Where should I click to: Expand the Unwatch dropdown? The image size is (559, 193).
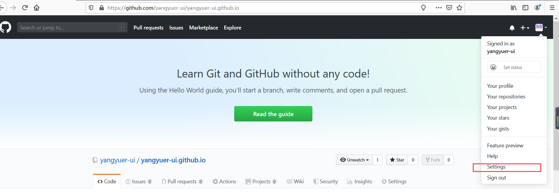tap(354, 160)
